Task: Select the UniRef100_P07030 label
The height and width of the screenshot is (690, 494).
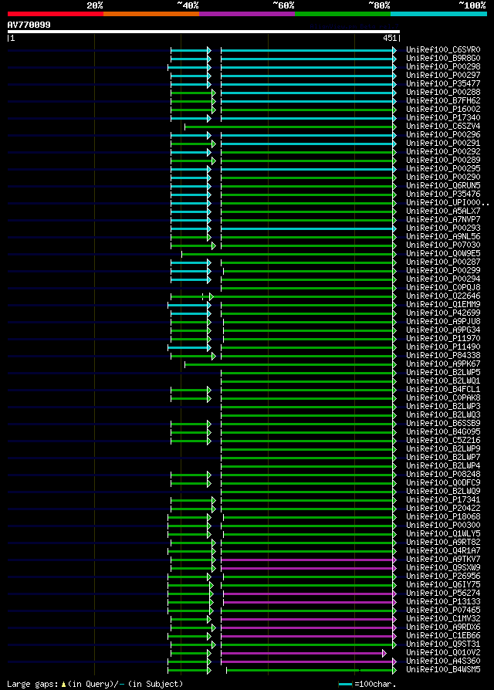Action: tap(443, 245)
